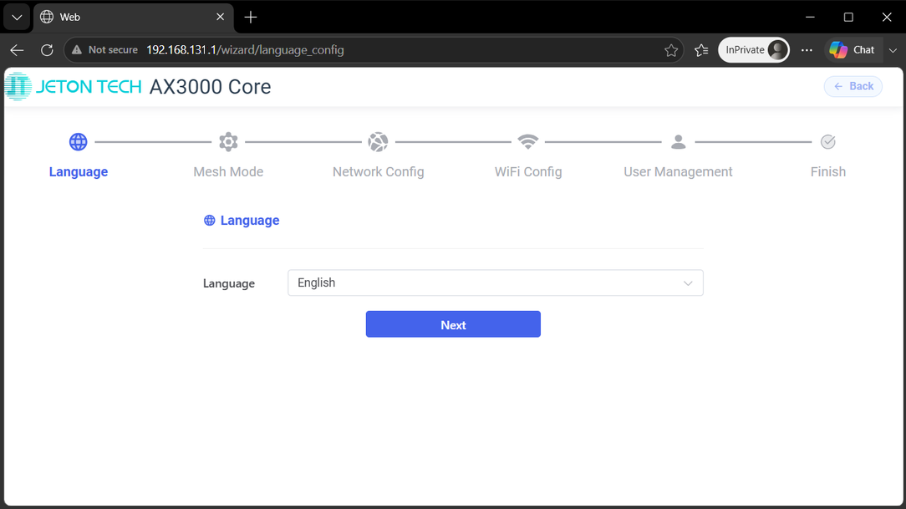
Task: Click the Back button in the header
Action: [x=853, y=87]
